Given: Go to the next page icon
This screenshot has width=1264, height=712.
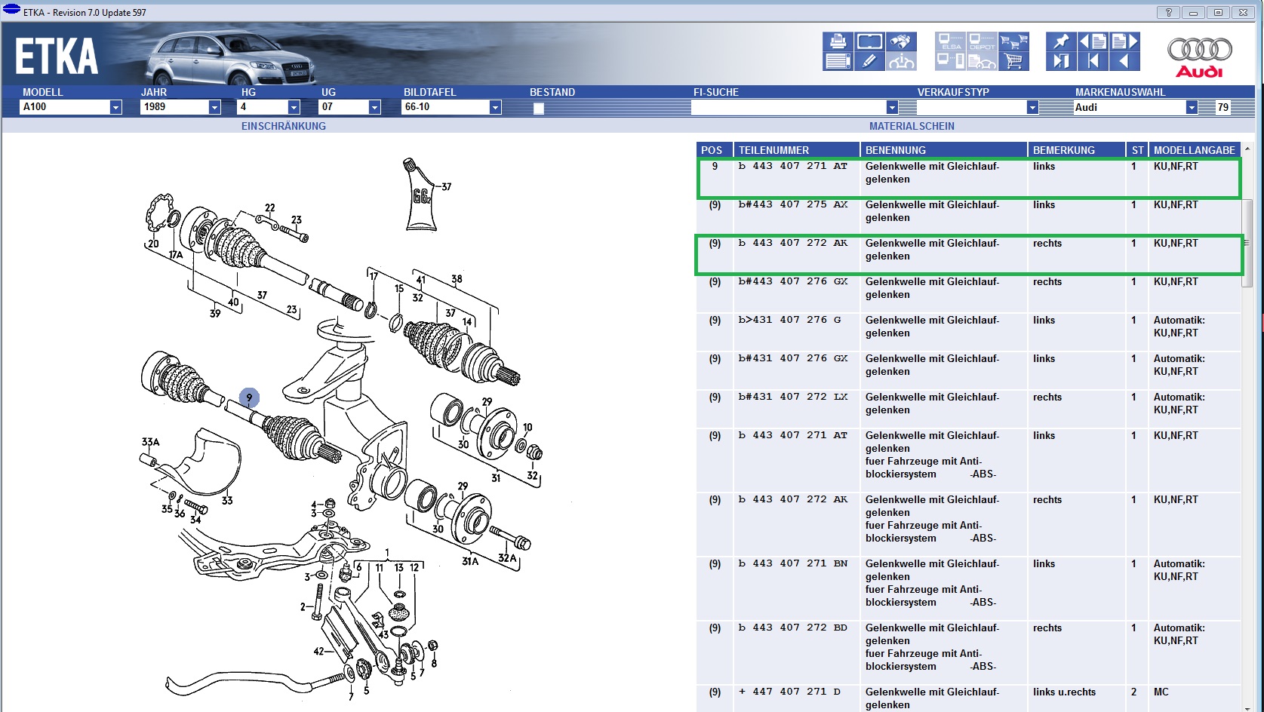Looking at the screenshot, I should click(x=1124, y=41).
